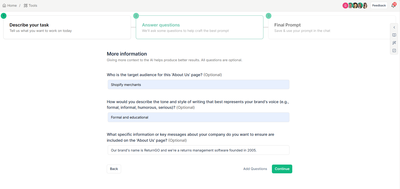The height and width of the screenshot is (189, 400).
Task: Click the rightmost avatar of the long-haired woman
Action: click(365, 6)
